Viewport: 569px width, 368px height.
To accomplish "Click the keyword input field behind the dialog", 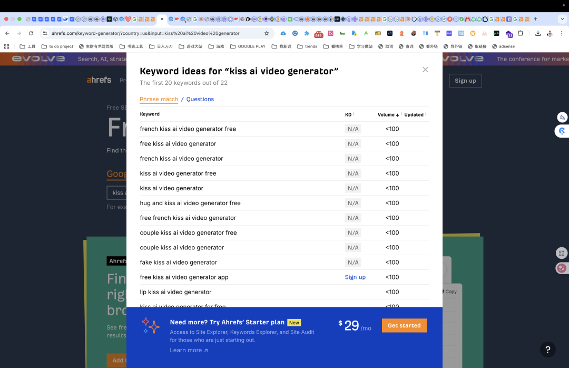I will [x=117, y=193].
